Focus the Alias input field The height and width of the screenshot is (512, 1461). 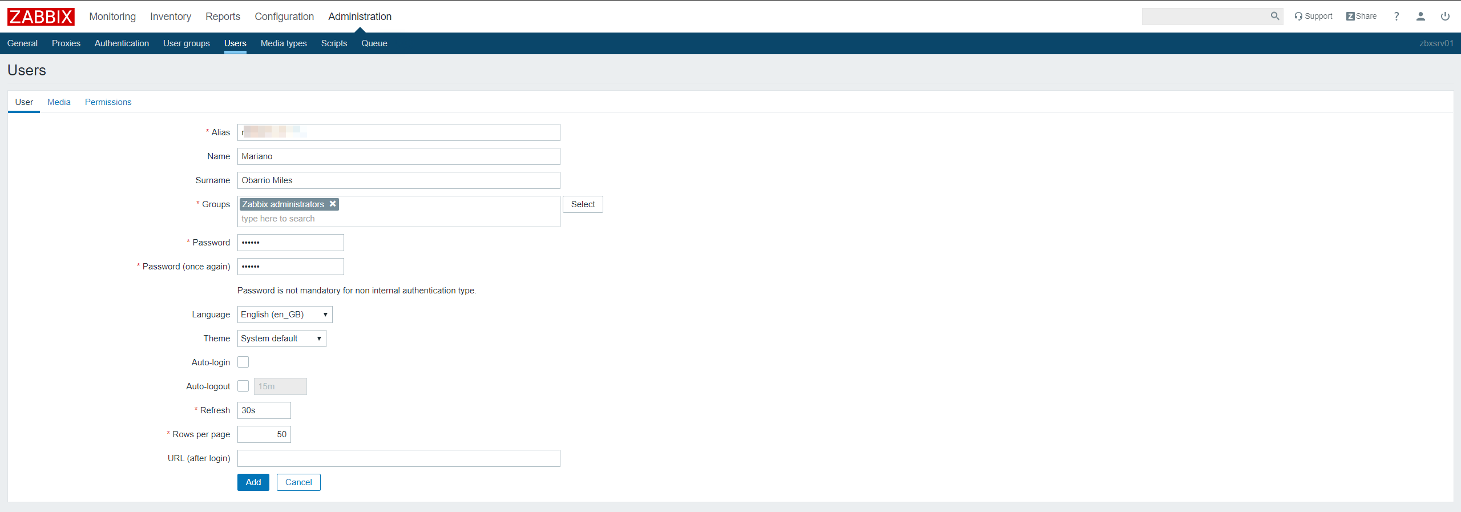click(399, 132)
